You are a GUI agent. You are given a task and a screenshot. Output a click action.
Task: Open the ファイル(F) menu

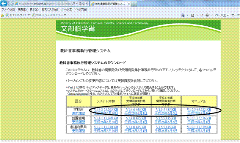[8, 9]
